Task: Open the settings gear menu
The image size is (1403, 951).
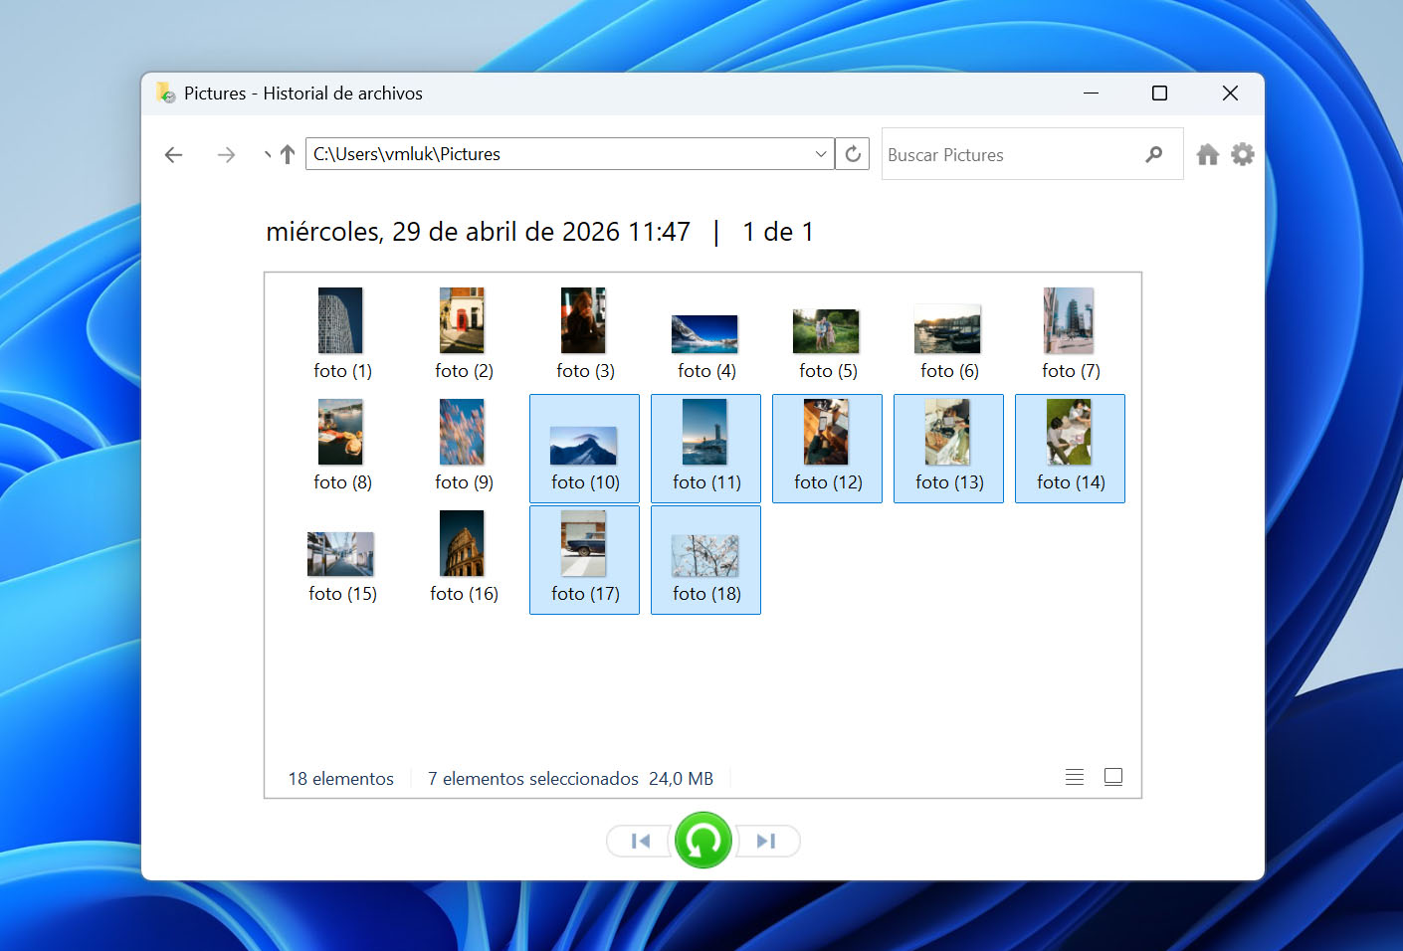Action: 1243,154
